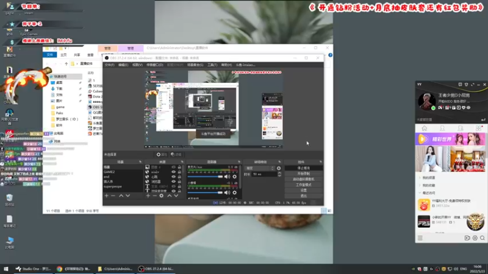Open the YY groups tab icon

tap(461, 128)
